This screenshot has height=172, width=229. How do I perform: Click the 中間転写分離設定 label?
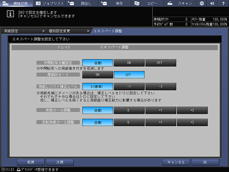coord(58,63)
